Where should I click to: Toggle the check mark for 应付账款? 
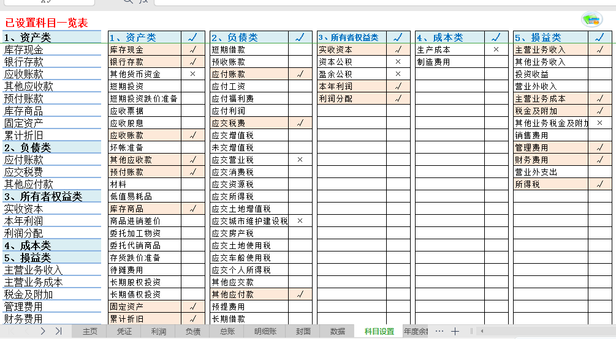pos(300,74)
